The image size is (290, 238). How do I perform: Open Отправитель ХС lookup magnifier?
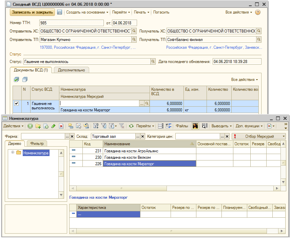coord(134,31)
